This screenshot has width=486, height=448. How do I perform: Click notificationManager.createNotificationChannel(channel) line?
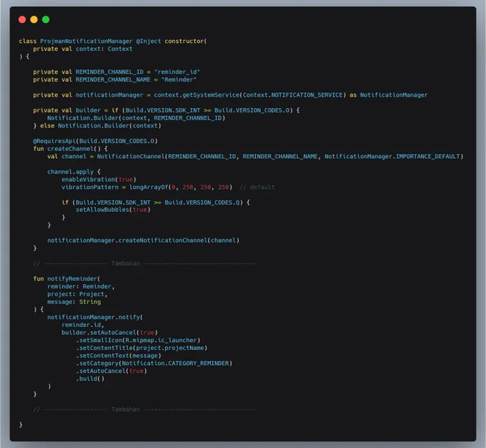pyautogui.click(x=143, y=240)
